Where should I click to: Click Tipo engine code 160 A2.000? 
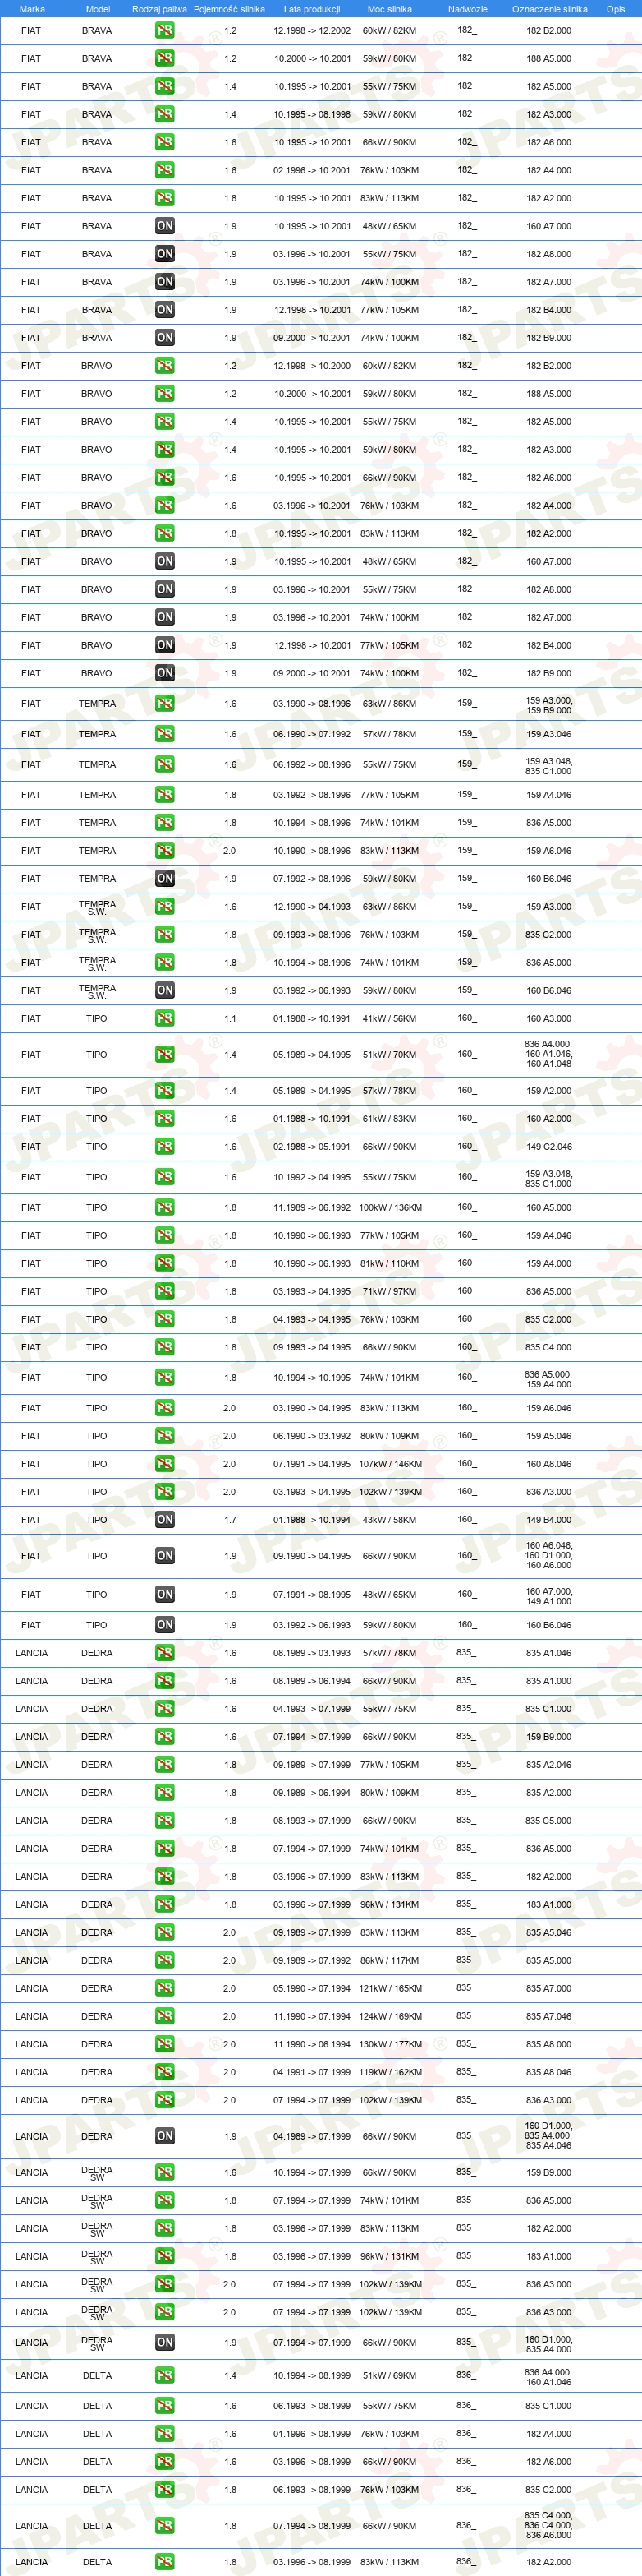(x=549, y=1119)
